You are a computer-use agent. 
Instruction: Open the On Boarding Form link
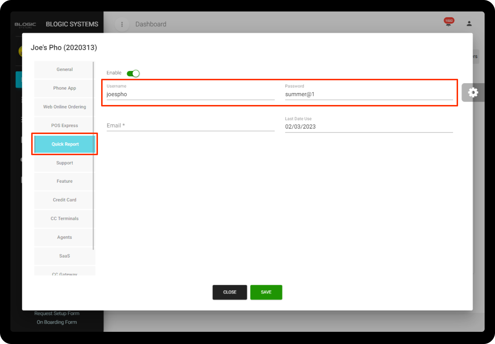(57, 322)
